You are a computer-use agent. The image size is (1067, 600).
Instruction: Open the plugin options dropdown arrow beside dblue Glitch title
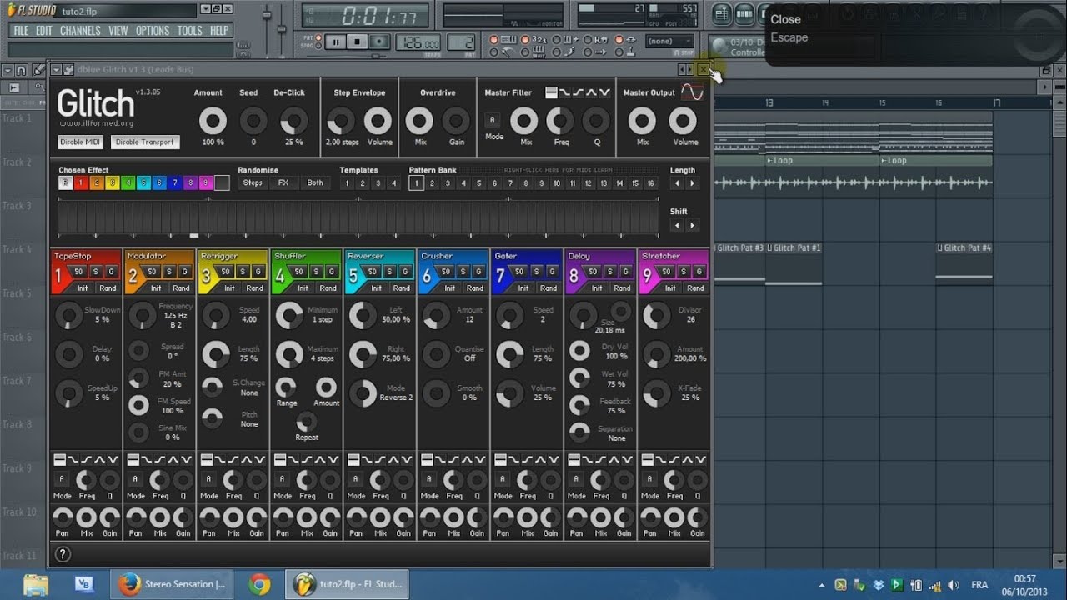[56, 70]
